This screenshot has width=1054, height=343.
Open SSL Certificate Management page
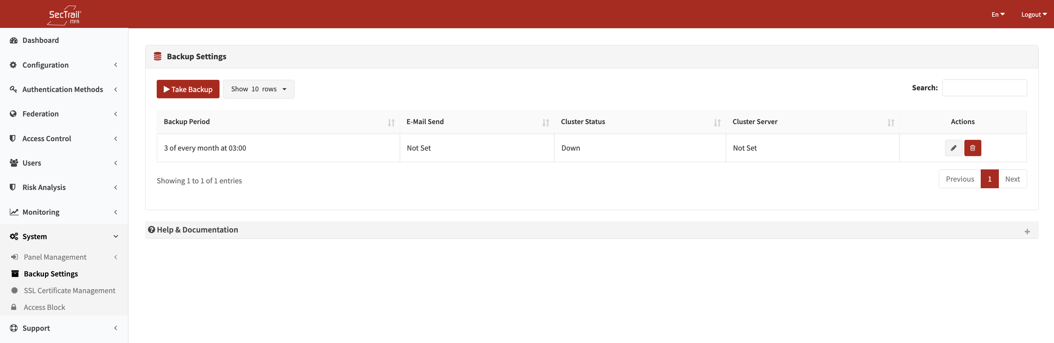tap(69, 290)
